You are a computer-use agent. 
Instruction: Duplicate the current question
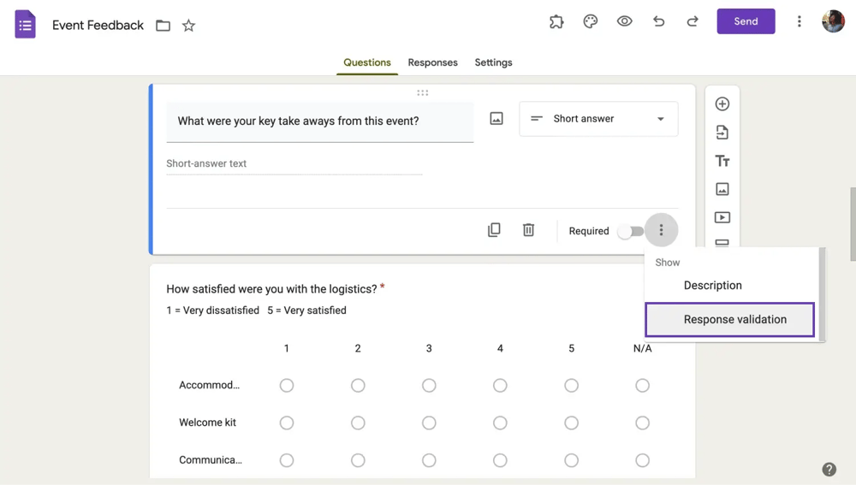[x=494, y=230]
